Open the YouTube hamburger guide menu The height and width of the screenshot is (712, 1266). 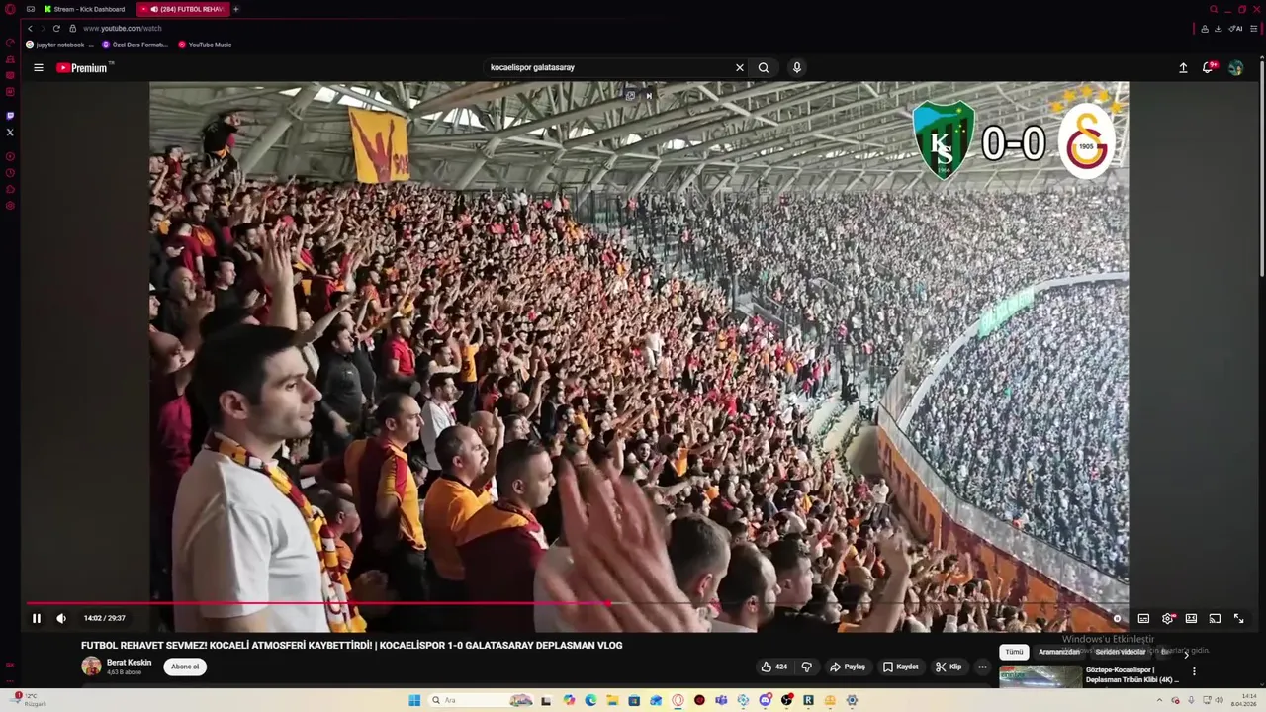[39, 68]
